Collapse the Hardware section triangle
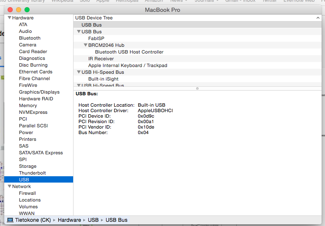The height and width of the screenshot is (226, 325). click(x=9, y=18)
